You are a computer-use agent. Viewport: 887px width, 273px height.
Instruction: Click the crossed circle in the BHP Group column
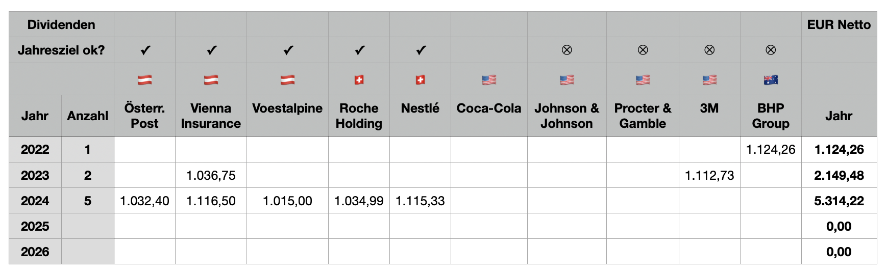point(771,50)
